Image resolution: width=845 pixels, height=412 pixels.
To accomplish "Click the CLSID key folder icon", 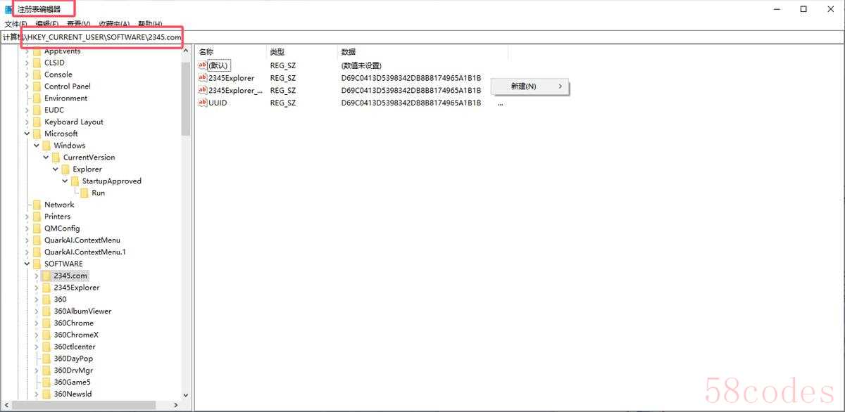I will point(37,63).
